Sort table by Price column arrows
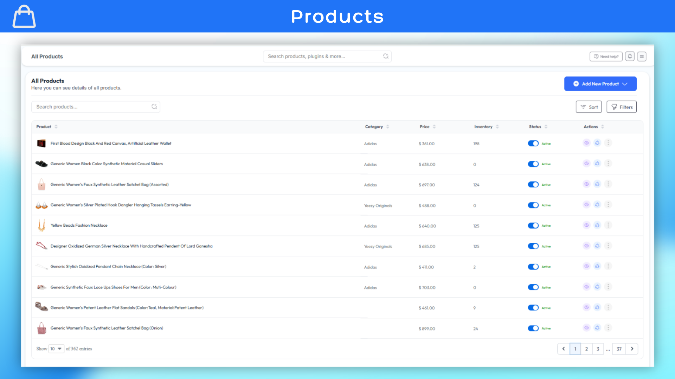This screenshot has height=379, width=675. click(434, 127)
